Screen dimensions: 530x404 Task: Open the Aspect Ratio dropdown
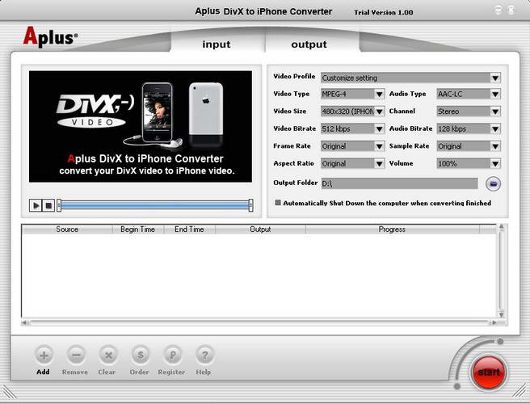pos(379,164)
